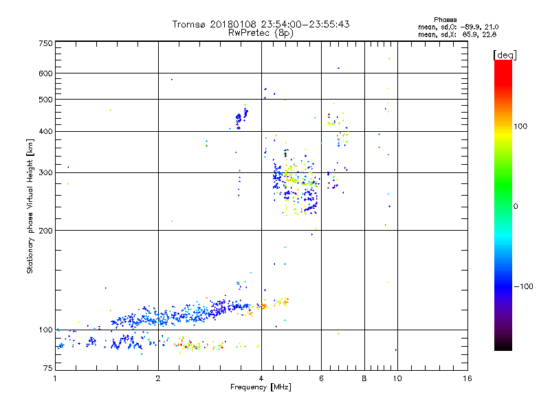The image size is (550, 412).
Task: Click the colorbar tick label '0'
Action: 516,207
